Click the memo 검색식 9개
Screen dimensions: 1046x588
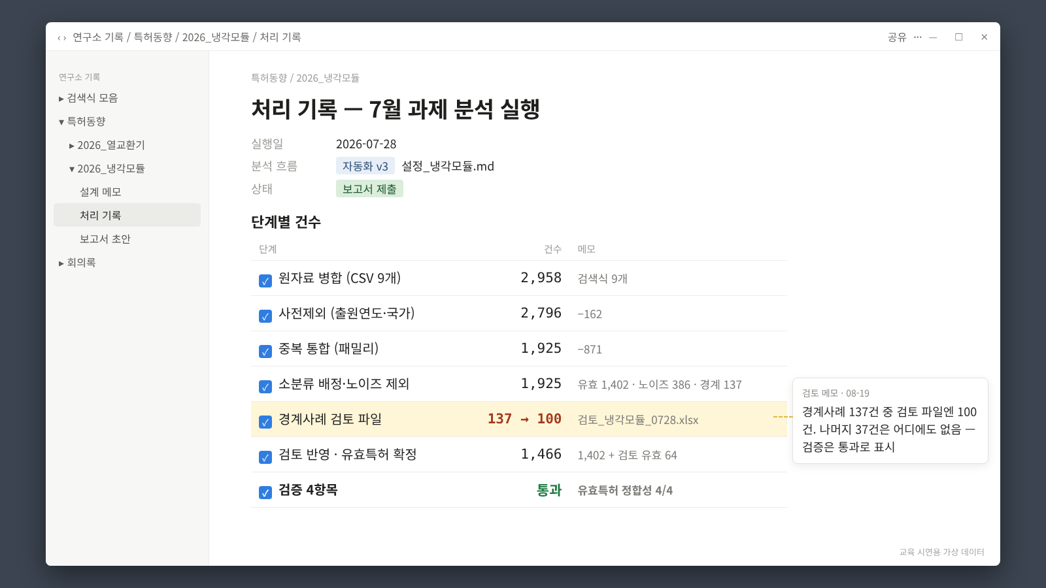[x=603, y=279]
